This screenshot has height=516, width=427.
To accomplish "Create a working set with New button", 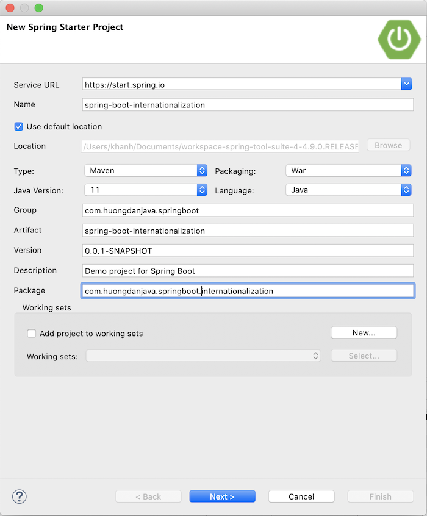I will [364, 332].
